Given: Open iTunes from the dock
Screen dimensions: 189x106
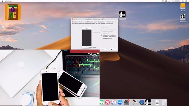Looking at the screenshot, I should click(x=114, y=102).
